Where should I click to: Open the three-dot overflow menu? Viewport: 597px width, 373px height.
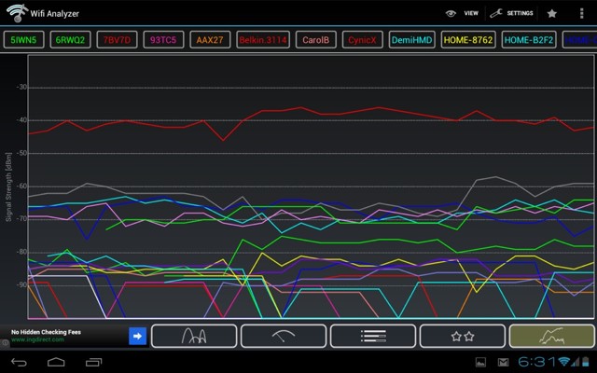tap(581, 13)
